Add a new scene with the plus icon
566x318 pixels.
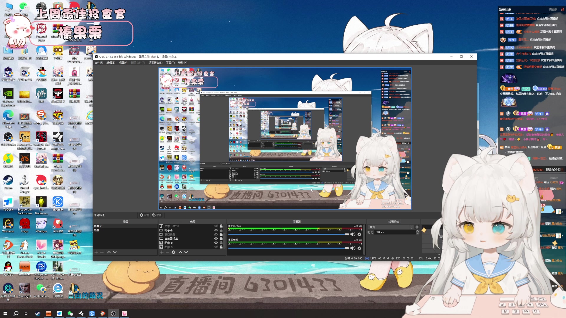point(96,252)
